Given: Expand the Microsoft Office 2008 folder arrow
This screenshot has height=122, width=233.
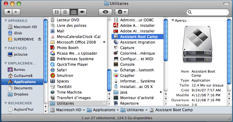Looking at the screenshot, I should (x=104, y=42).
